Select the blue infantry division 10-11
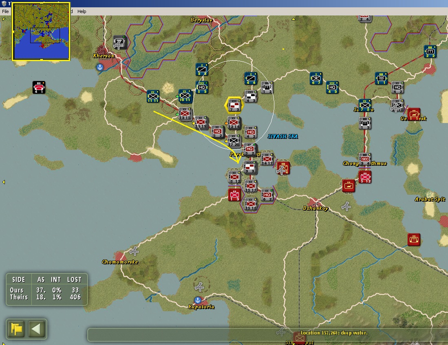Screen dimensions: 448x345 pos(185,96)
